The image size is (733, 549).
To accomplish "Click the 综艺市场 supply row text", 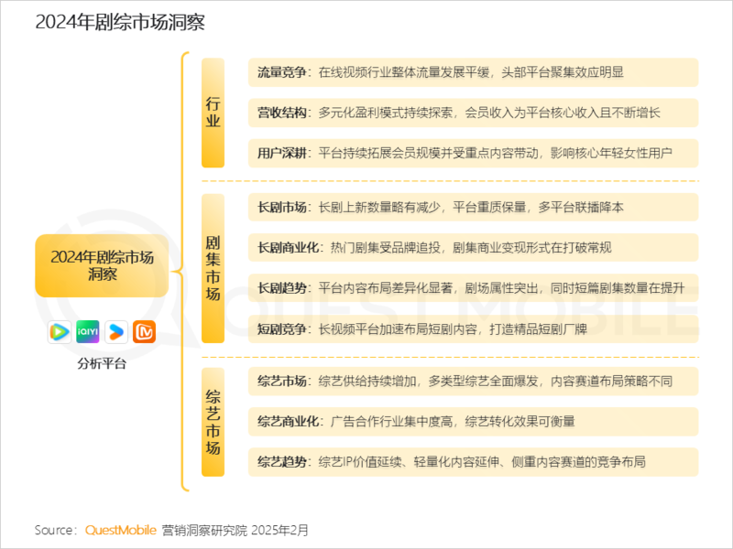I will (473, 381).
